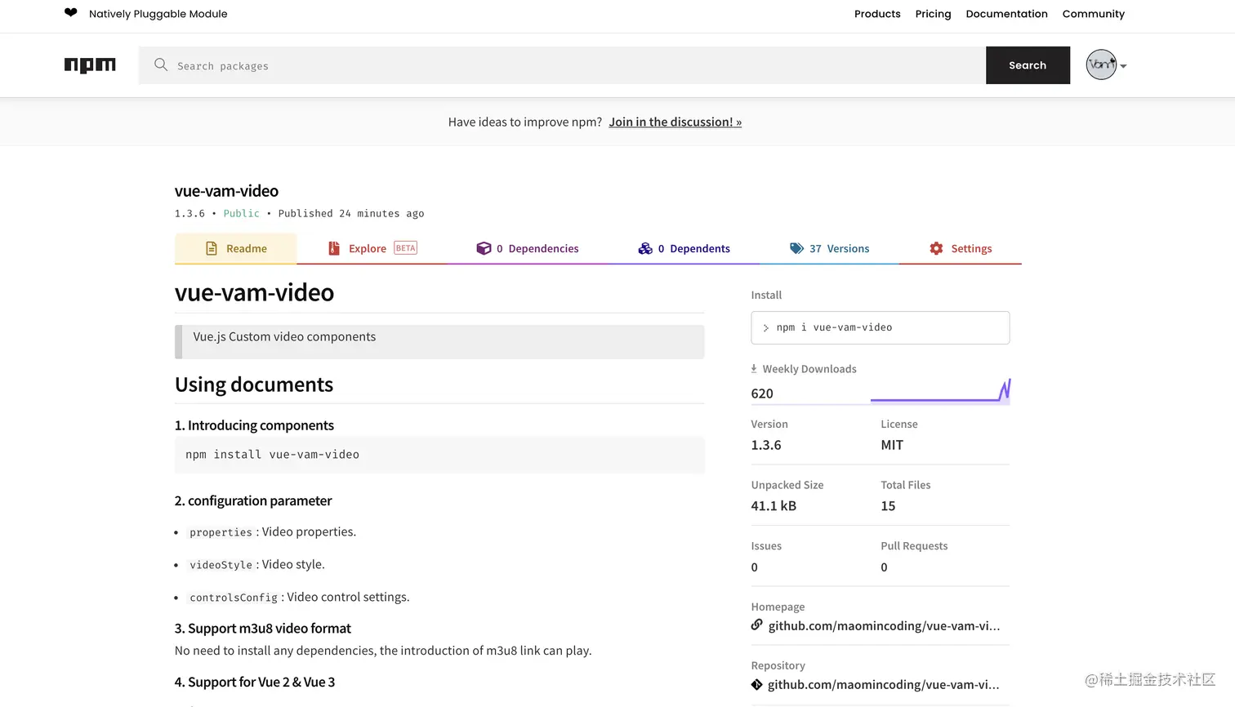Click the search magnifier icon
The height and width of the screenshot is (707, 1235).
pyautogui.click(x=161, y=64)
